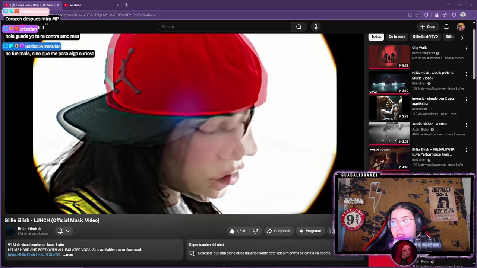
Task: Open a new browser tab
Action: [x=126, y=5]
